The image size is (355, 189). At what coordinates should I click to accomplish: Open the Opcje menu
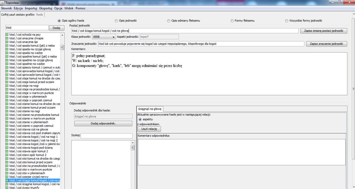[58, 8]
